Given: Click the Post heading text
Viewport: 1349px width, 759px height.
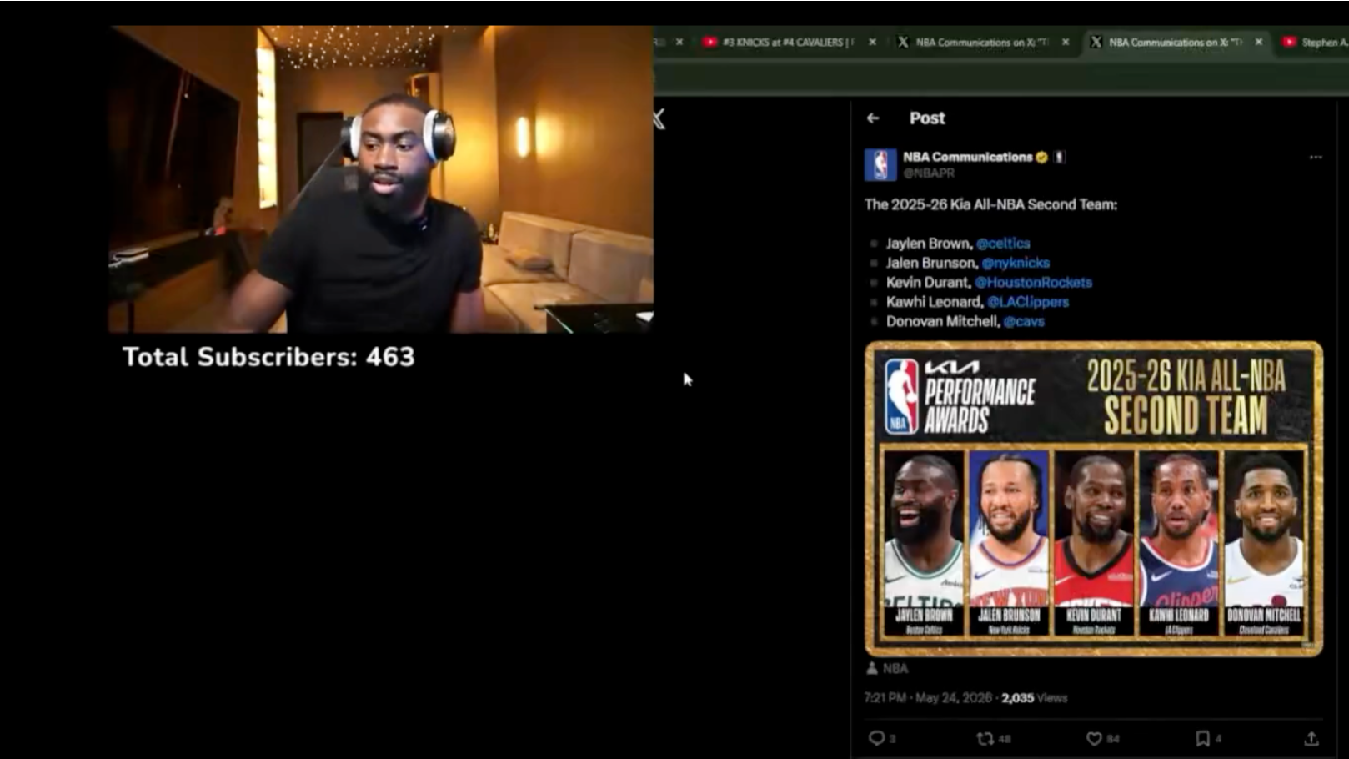Looking at the screenshot, I should [x=927, y=118].
